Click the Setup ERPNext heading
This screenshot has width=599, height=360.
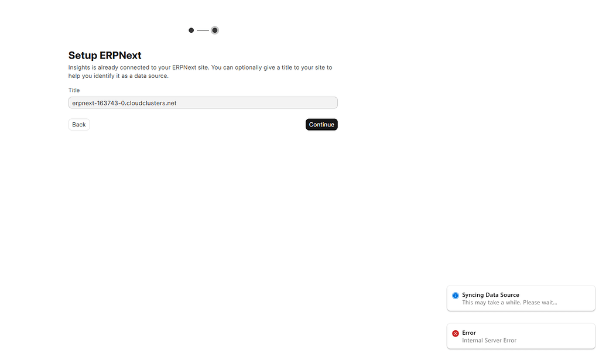105,55
